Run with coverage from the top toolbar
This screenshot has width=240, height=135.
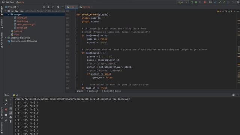(200, 2)
